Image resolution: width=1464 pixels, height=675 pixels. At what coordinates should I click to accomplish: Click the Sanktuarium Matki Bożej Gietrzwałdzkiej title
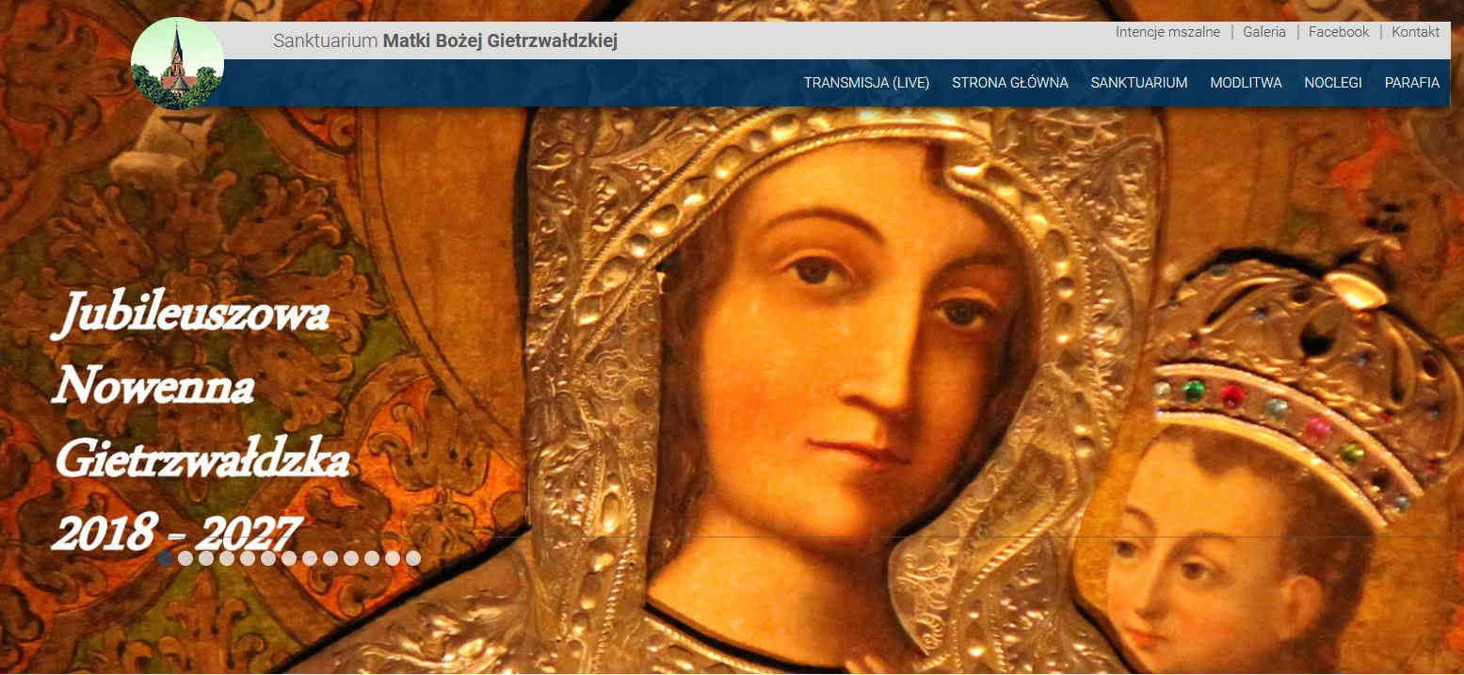(x=445, y=41)
